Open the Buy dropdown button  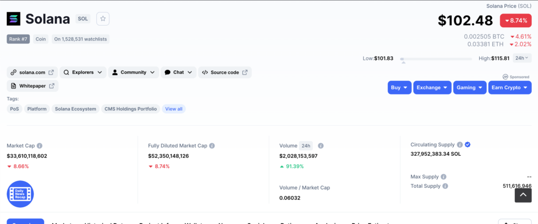[399, 88]
